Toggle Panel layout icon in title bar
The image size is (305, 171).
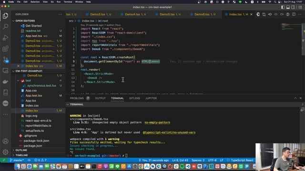(x=288, y=7)
